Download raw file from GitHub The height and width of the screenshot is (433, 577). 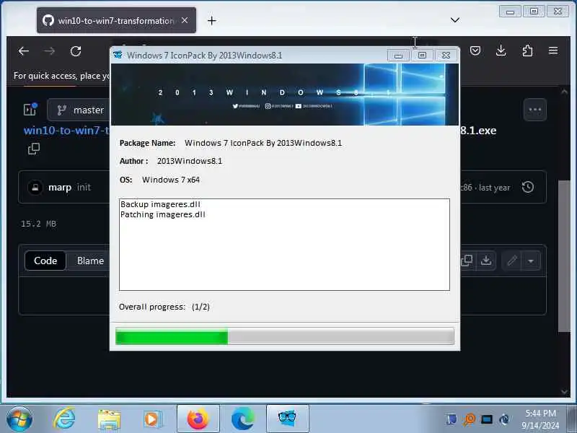486,261
